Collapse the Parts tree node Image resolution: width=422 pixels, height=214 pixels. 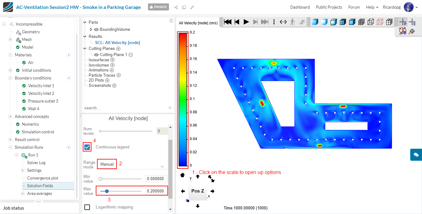pyautogui.click(x=85, y=22)
